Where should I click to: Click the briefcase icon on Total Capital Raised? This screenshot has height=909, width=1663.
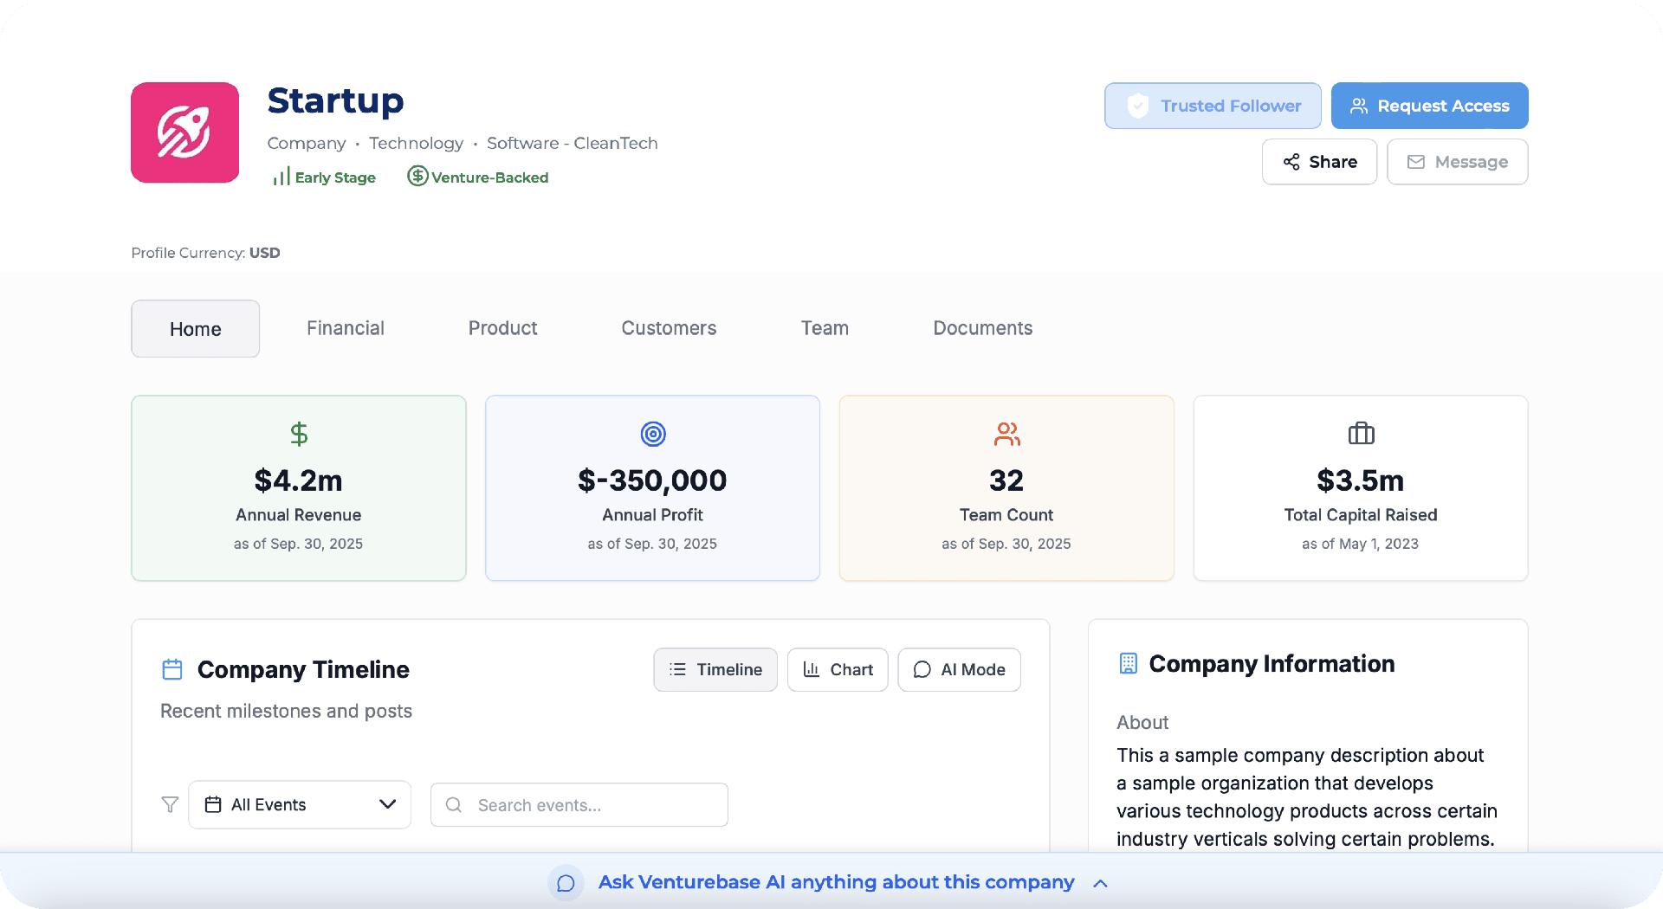(x=1360, y=434)
